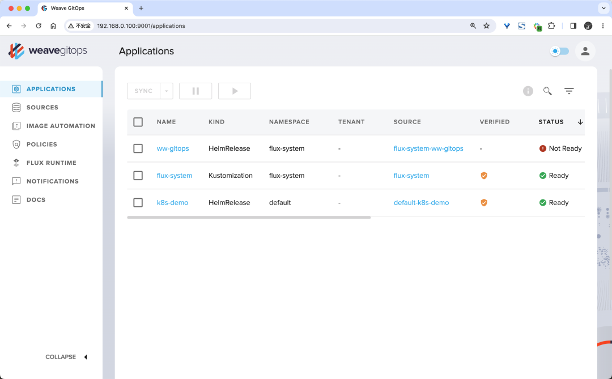612x379 pixels.
Task: Sort by the Verified column header
Action: click(495, 122)
